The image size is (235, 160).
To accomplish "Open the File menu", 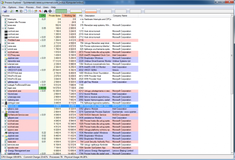I will click(x=4, y=7).
